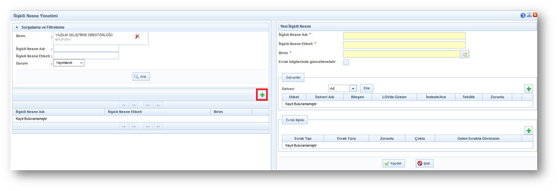Focus yellow İlişkili Nesne Adı field in new form
This screenshot has height=191, width=558.
(404, 36)
